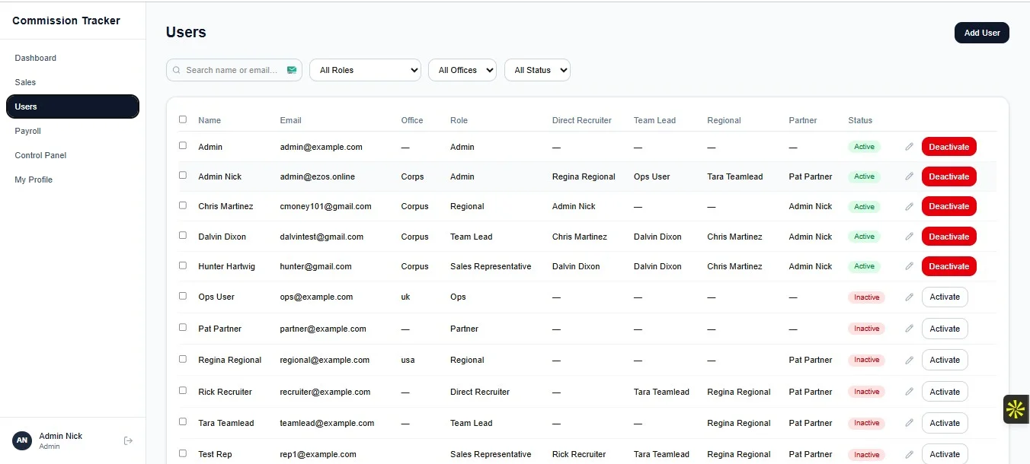Click the Direct Recruiter column header
1030x464 pixels.
point(581,120)
